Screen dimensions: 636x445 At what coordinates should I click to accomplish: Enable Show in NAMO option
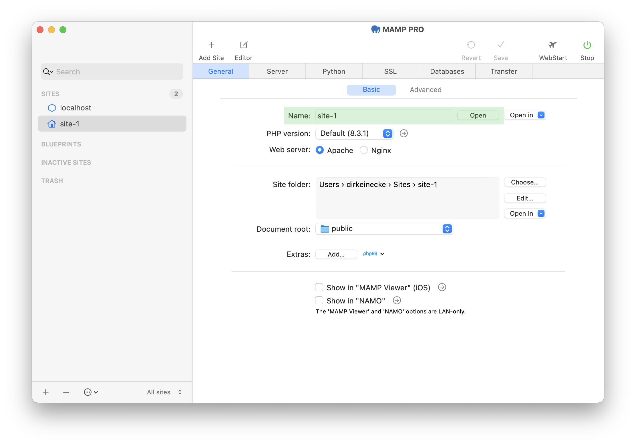pyautogui.click(x=318, y=301)
